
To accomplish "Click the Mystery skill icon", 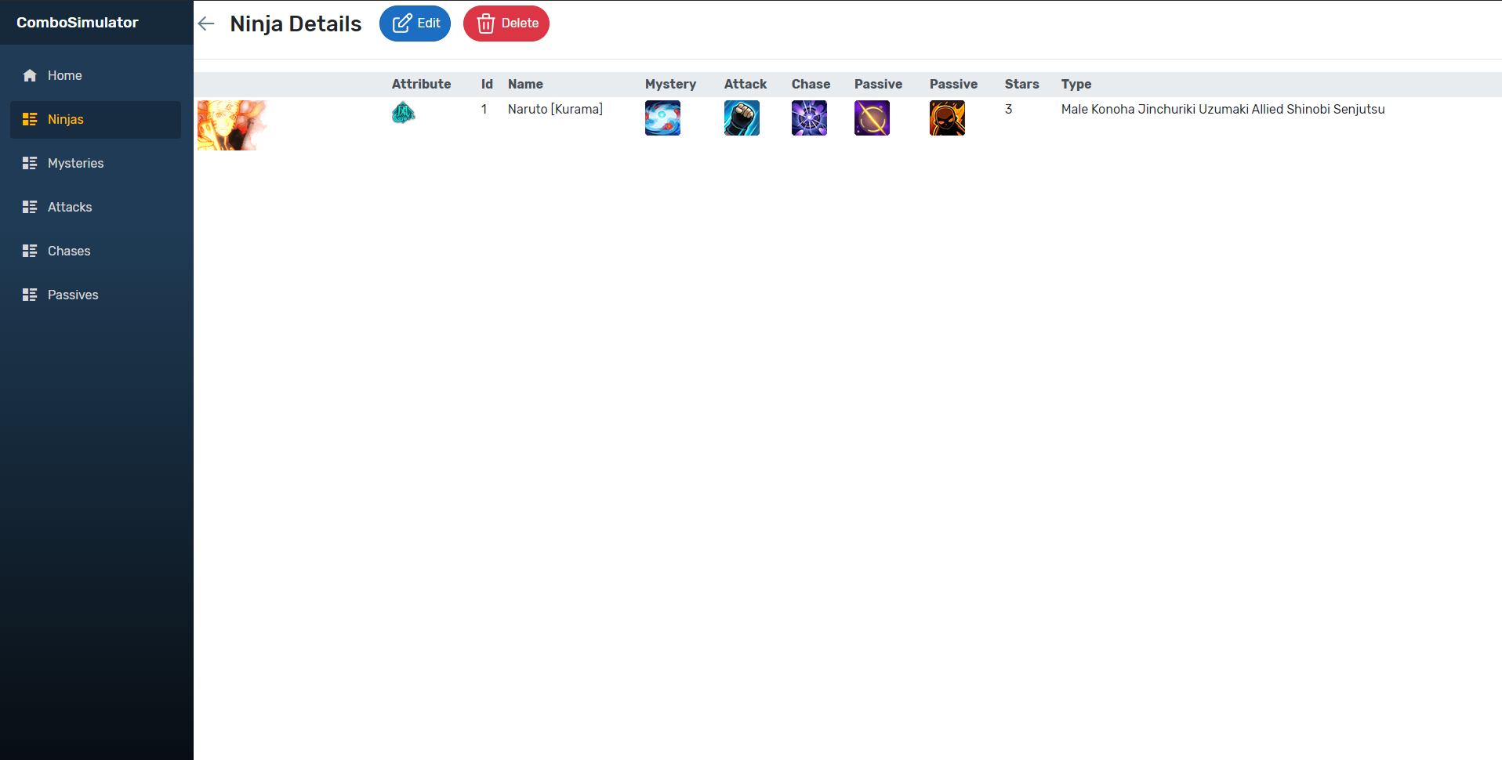I will [x=662, y=118].
